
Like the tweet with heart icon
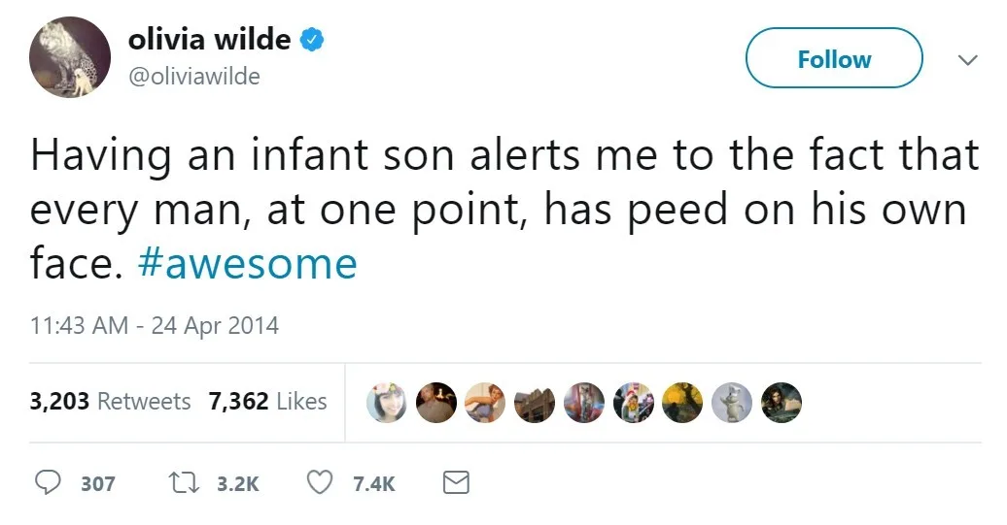point(319,482)
